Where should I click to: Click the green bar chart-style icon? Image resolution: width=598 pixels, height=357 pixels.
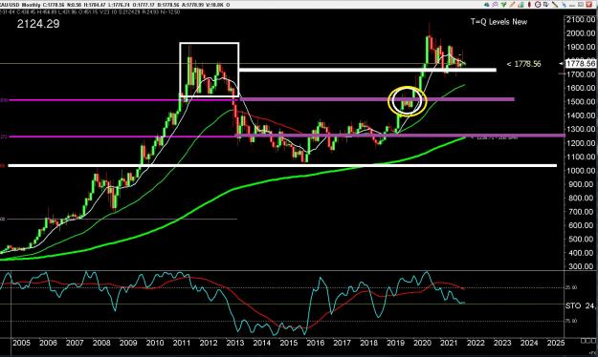pyautogui.click(x=520, y=5)
